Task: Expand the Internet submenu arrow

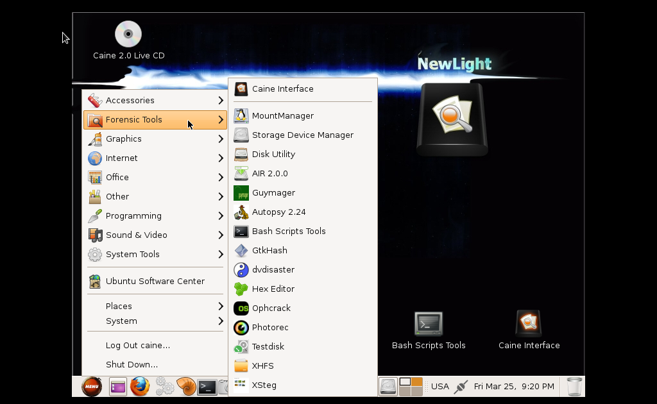Action: tap(221, 158)
